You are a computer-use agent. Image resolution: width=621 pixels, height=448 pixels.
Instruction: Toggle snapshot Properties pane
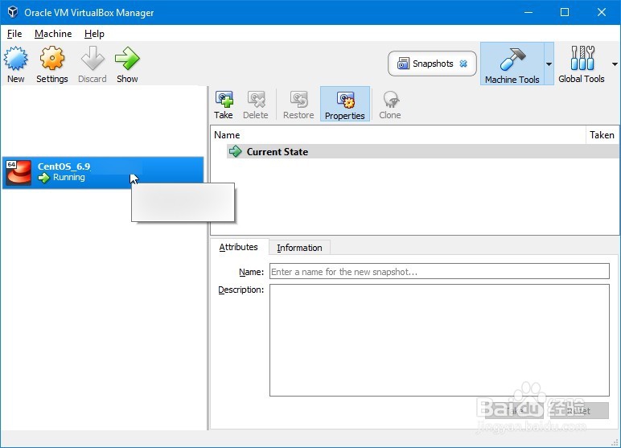(x=345, y=104)
